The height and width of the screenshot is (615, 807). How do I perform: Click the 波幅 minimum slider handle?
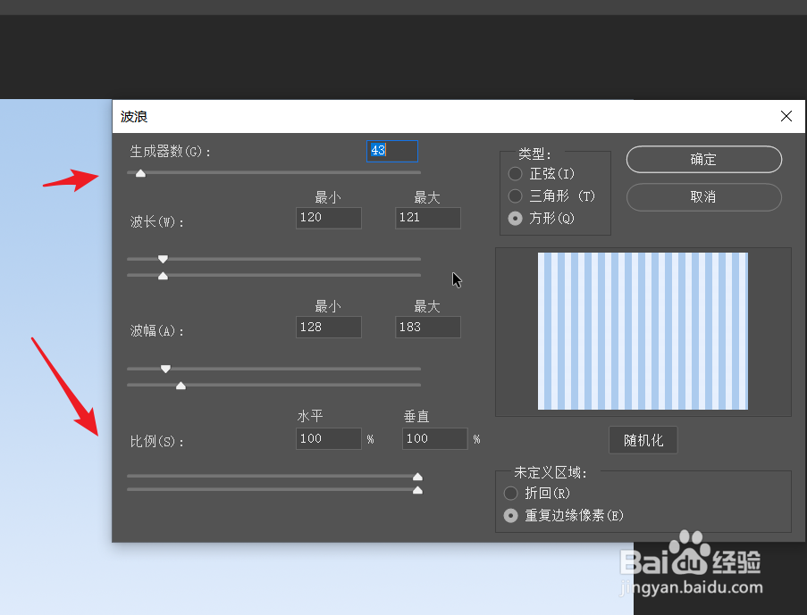(165, 369)
